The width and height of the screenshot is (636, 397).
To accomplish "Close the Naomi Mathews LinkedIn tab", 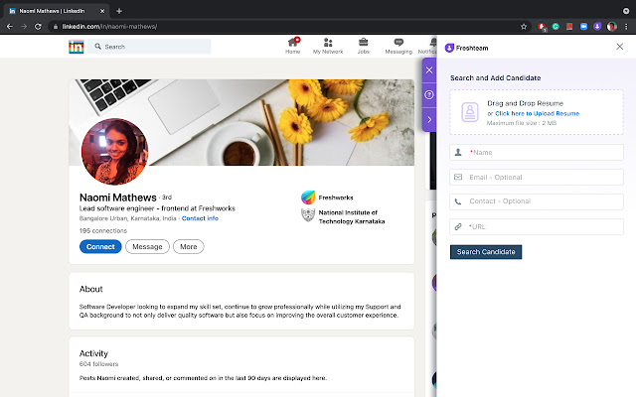I will 102,11.
